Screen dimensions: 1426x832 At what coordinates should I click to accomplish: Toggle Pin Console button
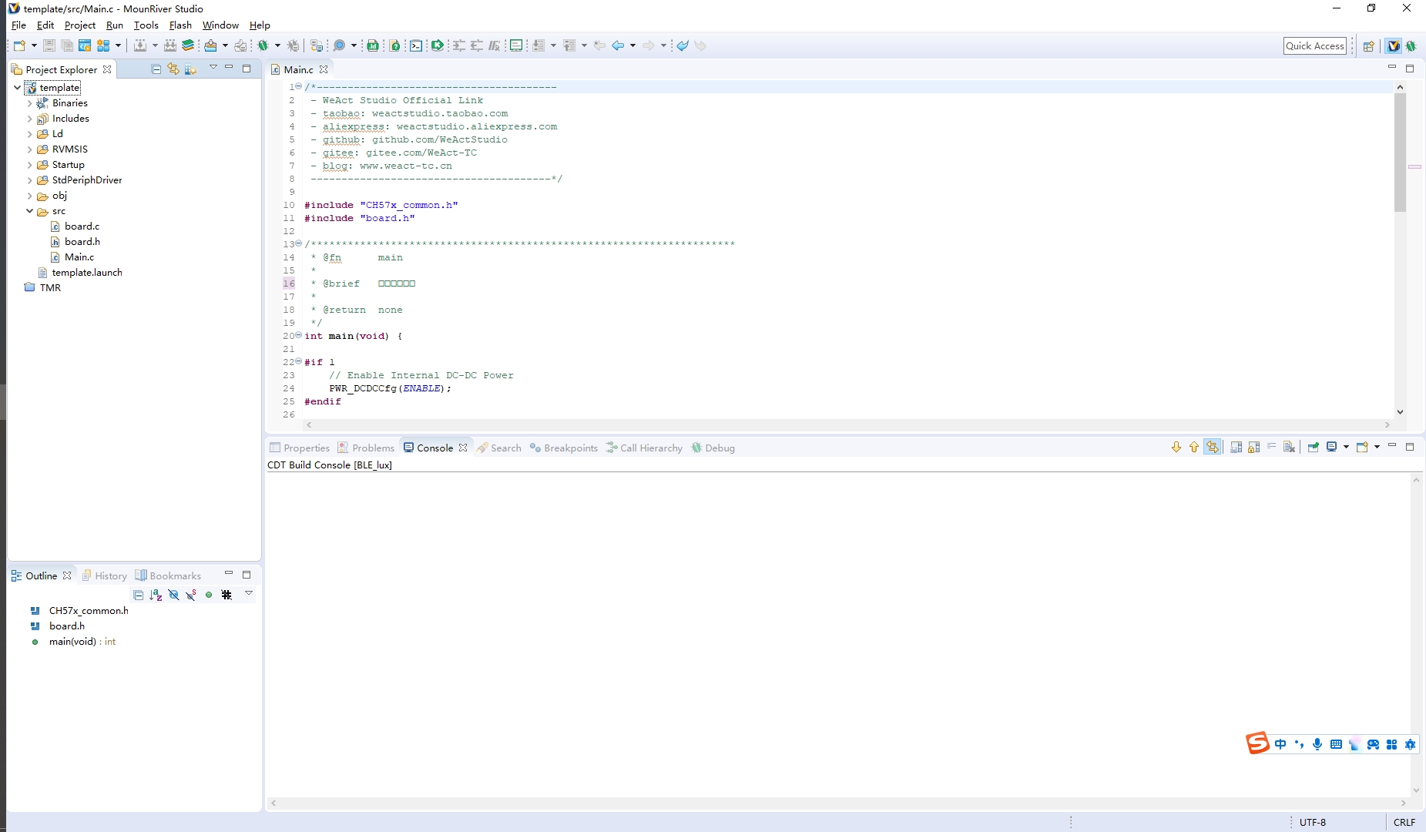click(1314, 448)
